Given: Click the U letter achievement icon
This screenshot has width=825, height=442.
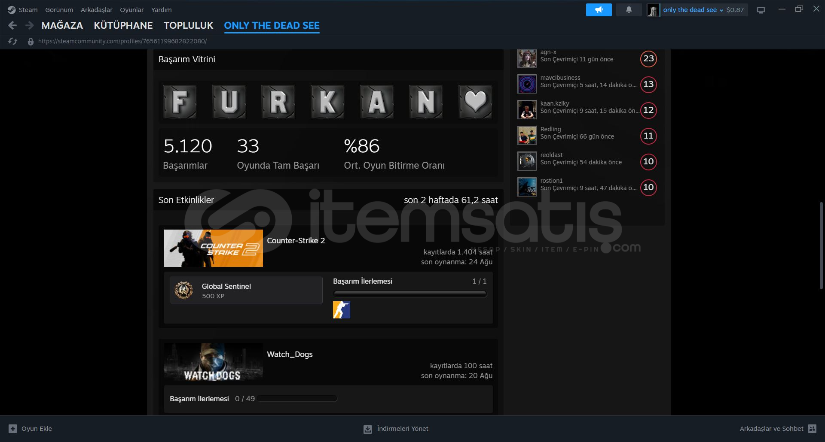Looking at the screenshot, I should click(229, 102).
